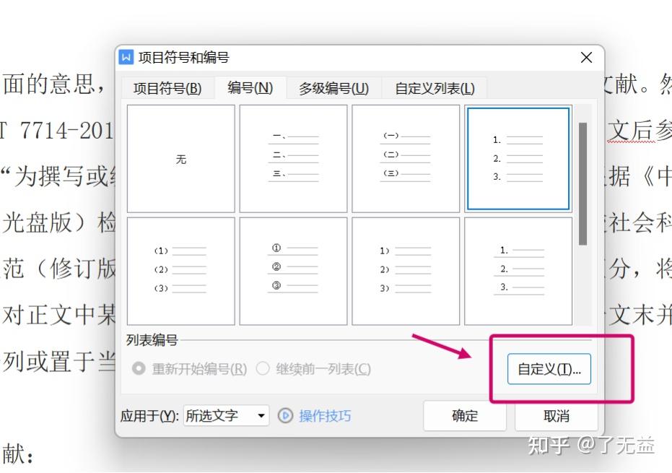
Task: Open the 应用于(Y) dropdown showing 所选文字
Action: [x=227, y=415]
